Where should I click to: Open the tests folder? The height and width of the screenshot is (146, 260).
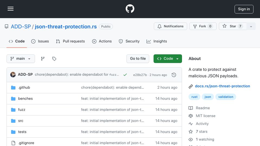point(22,132)
